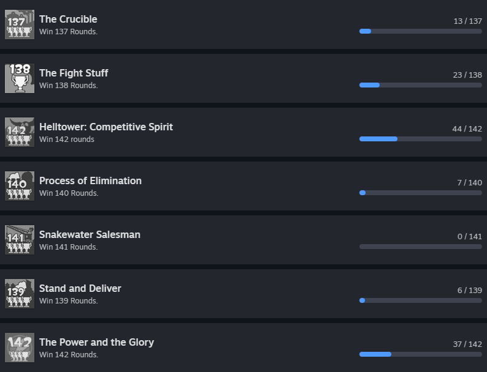Viewport: 487px width, 372px height.
Task: Click Stand and Deliver achievement icon
Action: pyautogui.click(x=20, y=294)
